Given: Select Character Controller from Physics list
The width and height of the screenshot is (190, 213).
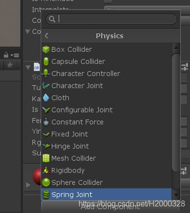Looking at the screenshot, I should [106, 74].
